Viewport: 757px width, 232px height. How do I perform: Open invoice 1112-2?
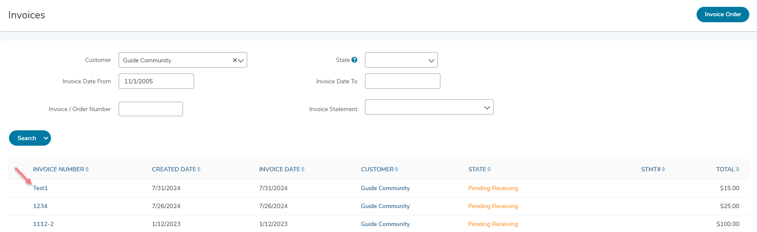(43, 224)
